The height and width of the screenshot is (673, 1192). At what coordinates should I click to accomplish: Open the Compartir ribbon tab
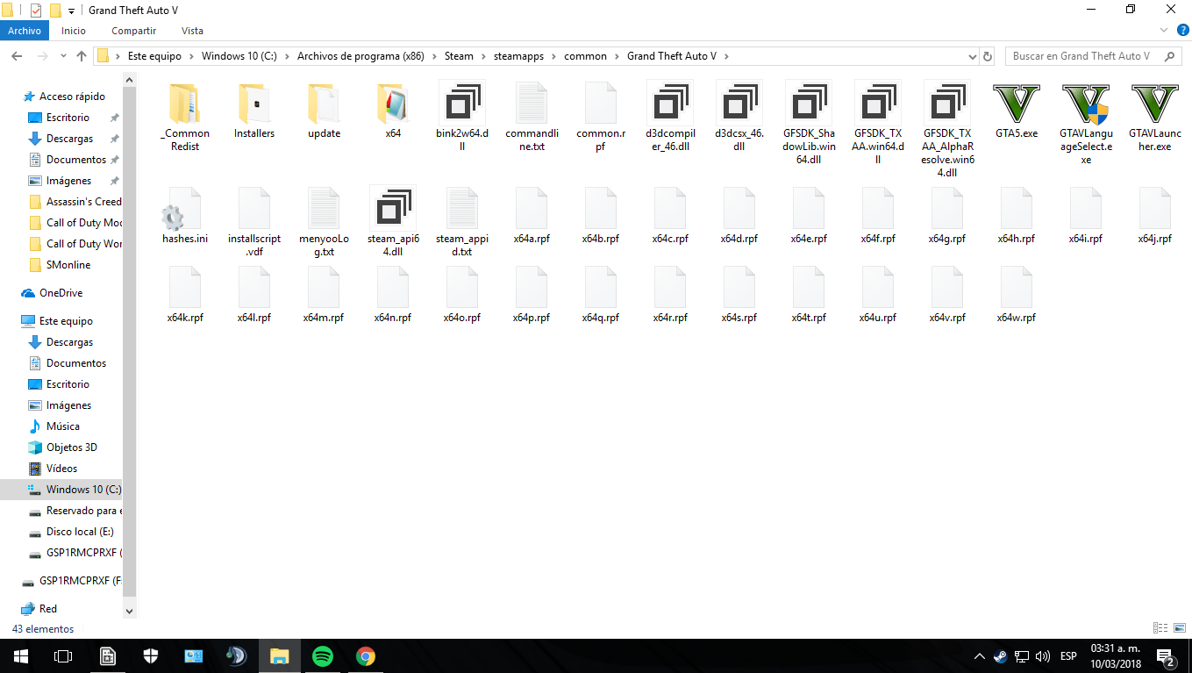(133, 31)
